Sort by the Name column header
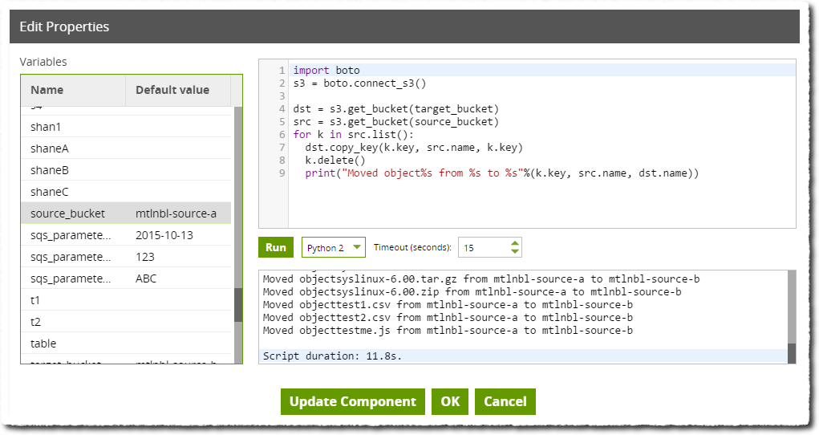The height and width of the screenshot is (435, 819). pyautogui.click(x=73, y=90)
